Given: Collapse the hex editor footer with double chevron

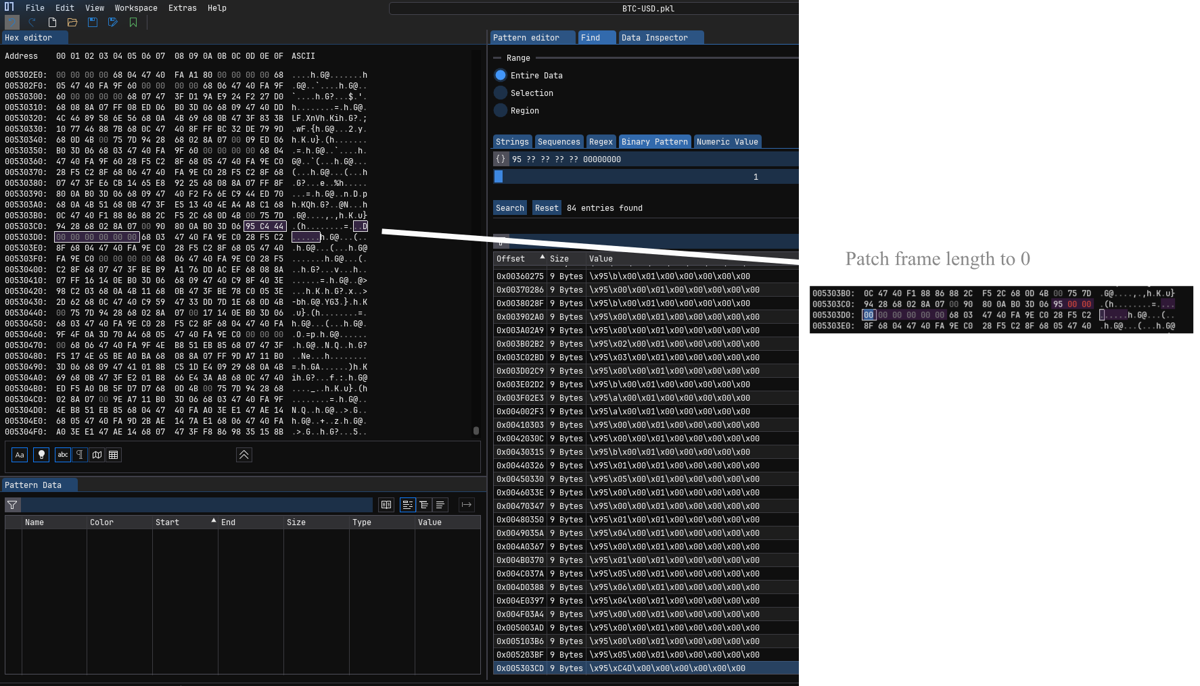Looking at the screenshot, I should [244, 455].
